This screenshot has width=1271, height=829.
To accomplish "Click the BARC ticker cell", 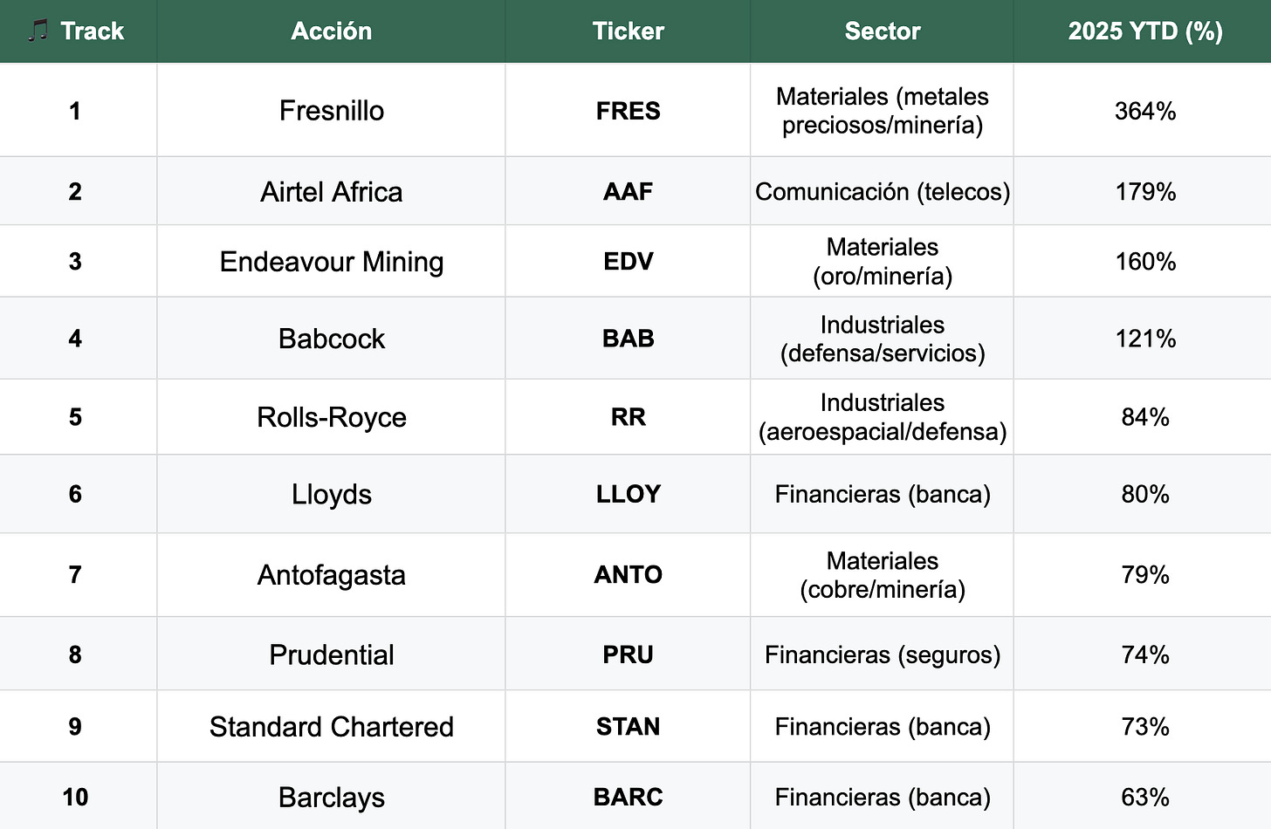I will [x=628, y=797].
